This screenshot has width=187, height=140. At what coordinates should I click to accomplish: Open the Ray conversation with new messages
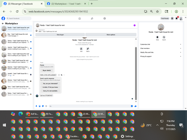[16, 35]
